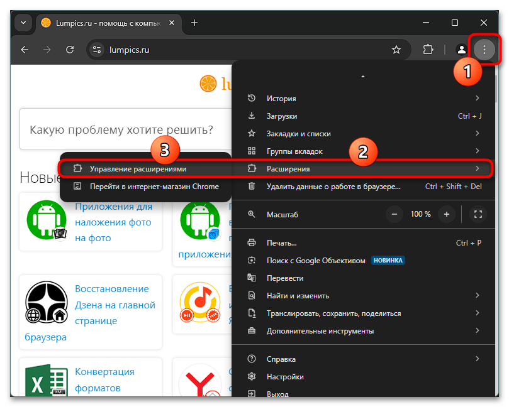Click the bookmarks star icon in menu

pos(252,133)
